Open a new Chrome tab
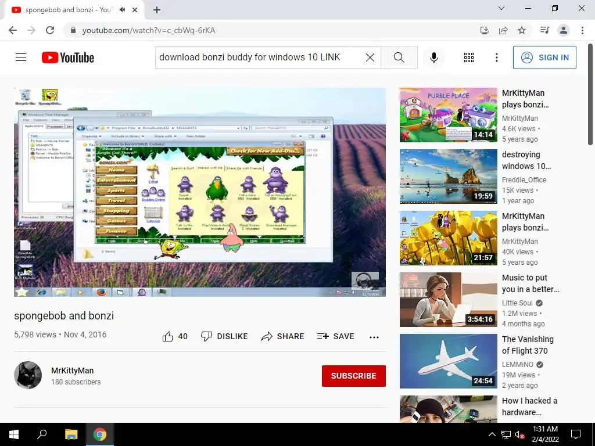The width and height of the screenshot is (595, 446). tap(157, 10)
